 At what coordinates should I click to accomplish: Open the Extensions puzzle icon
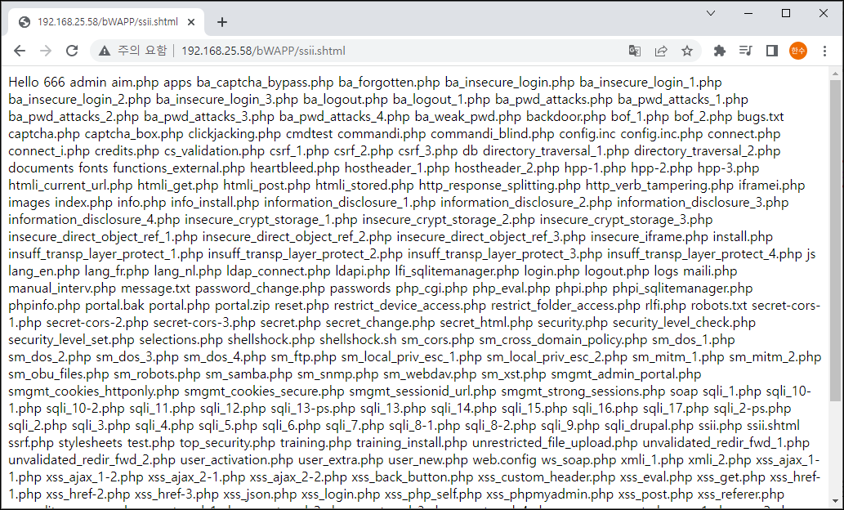719,51
